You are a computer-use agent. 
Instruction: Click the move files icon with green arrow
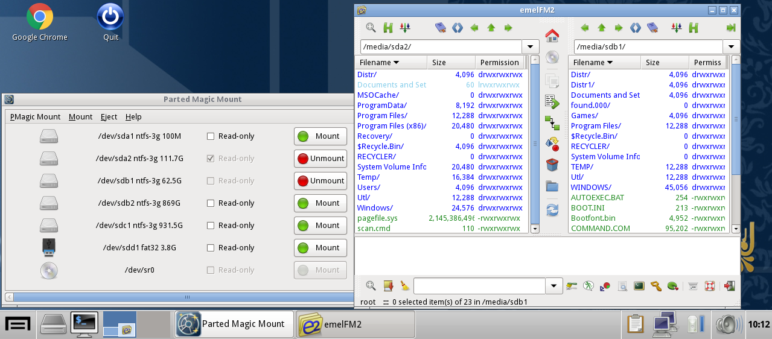[552, 101]
